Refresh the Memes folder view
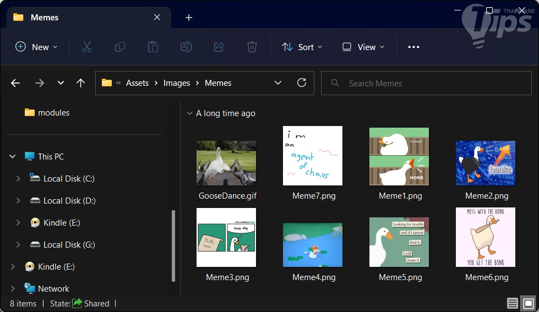The image size is (539, 312). pyautogui.click(x=301, y=83)
